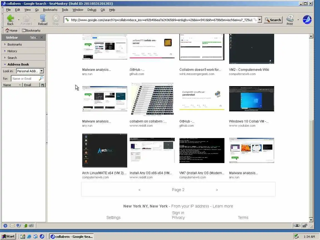Open ChatZilla from status bar icon
This screenshot has width=320, height=240.
pyautogui.click(x=31, y=226)
